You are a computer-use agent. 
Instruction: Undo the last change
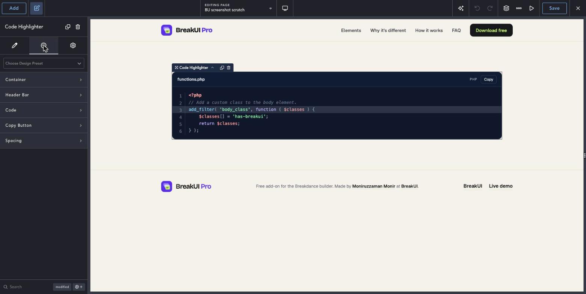[x=477, y=8]
